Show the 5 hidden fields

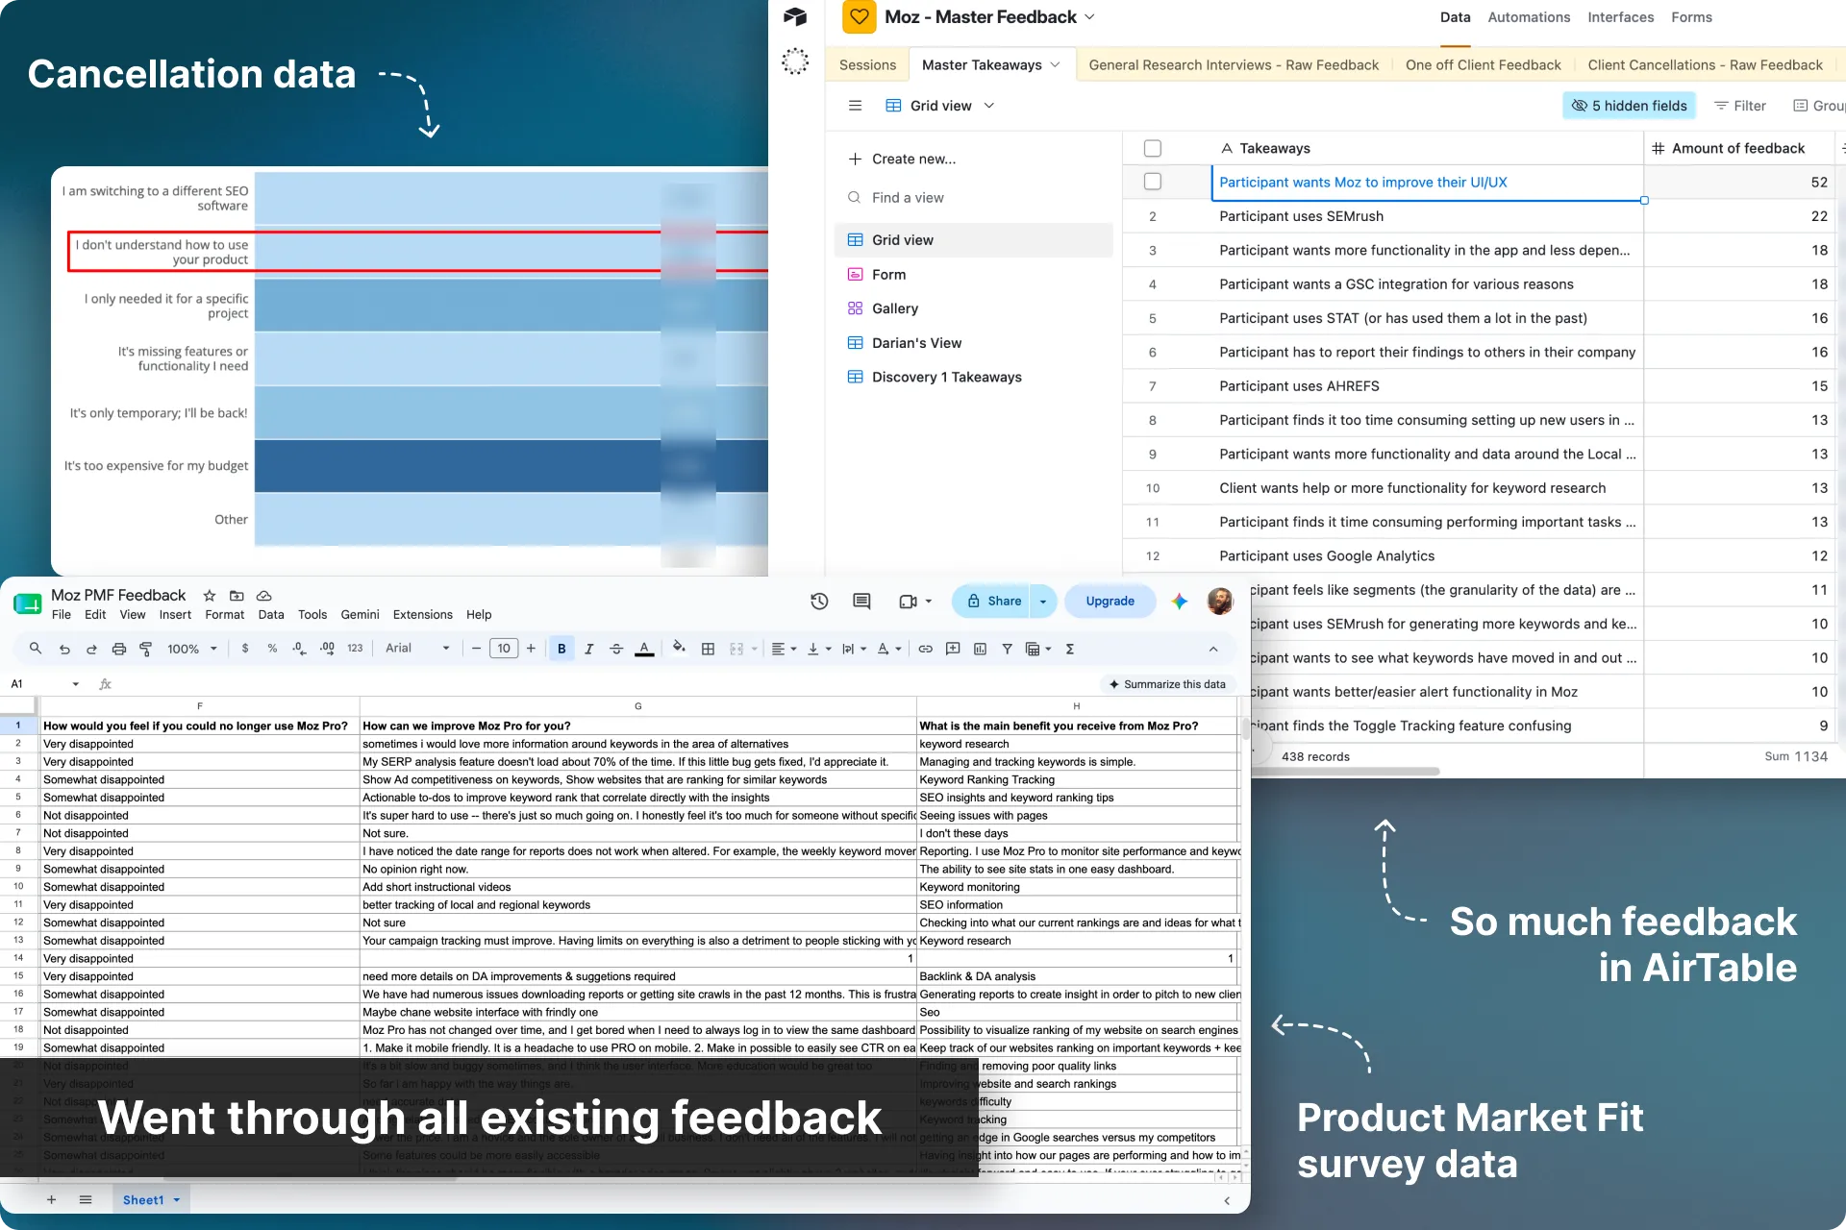tap(1629, 106)
